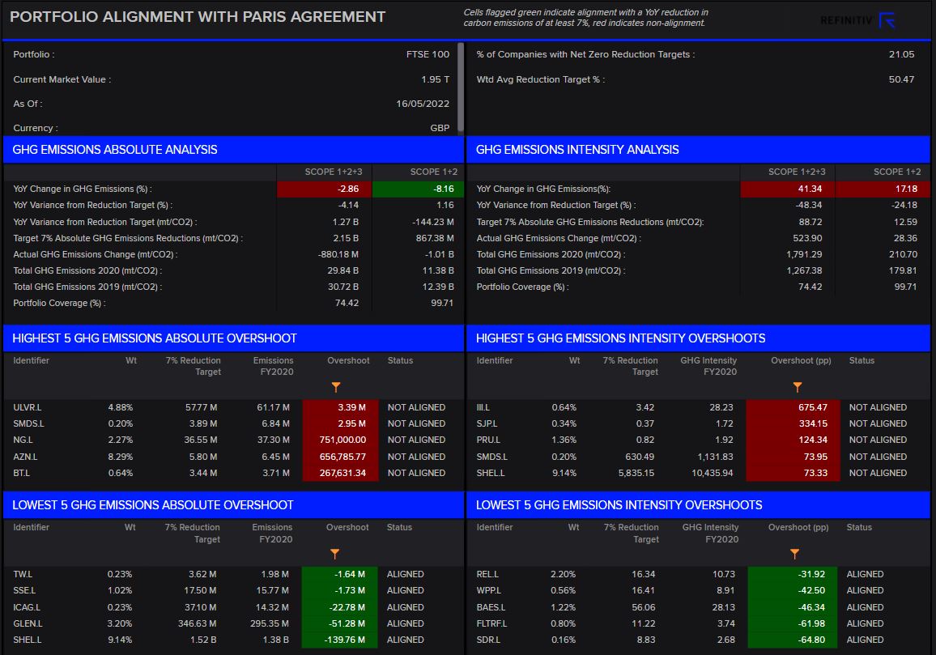Select the BAES.L identifier

click(491, 607)
